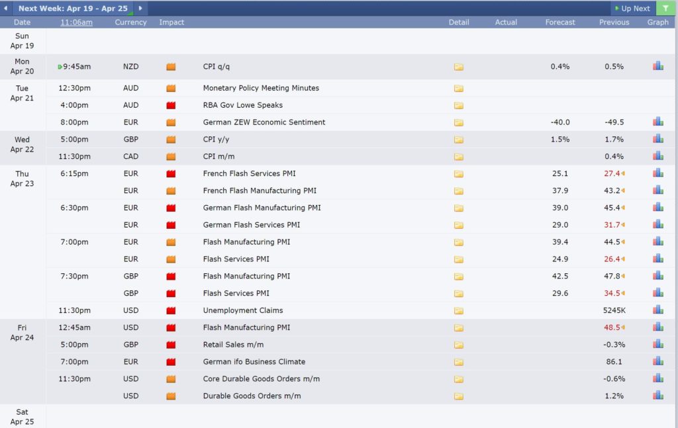678x428 pixels.
Task: Select event German ZEW Economic Sentiment
Action: [264, 122]
